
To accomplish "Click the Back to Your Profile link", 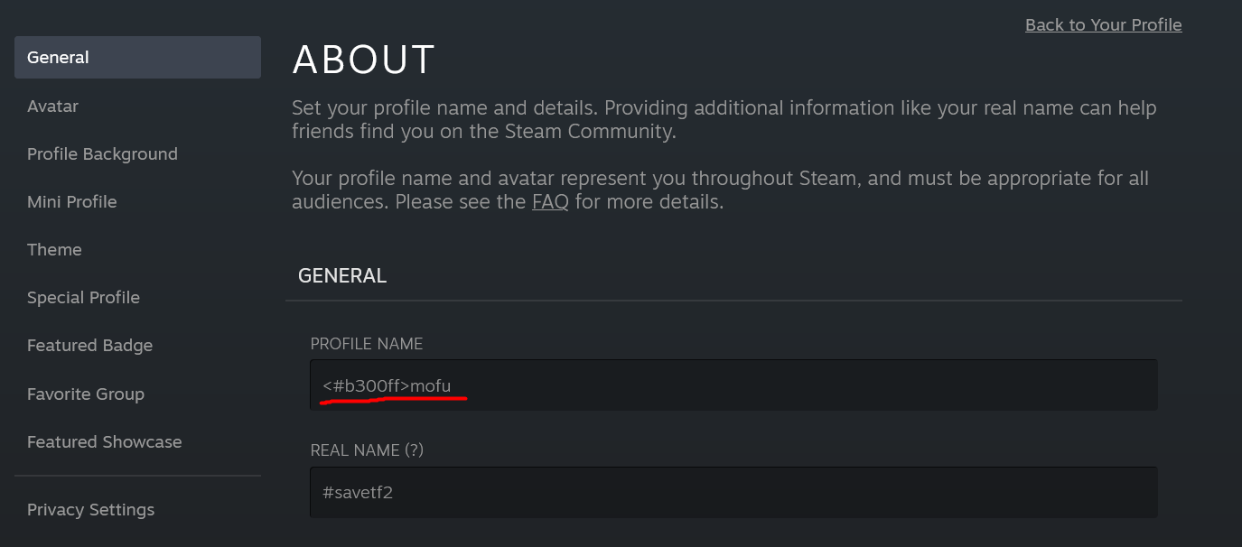I will tap(1103, 25).
